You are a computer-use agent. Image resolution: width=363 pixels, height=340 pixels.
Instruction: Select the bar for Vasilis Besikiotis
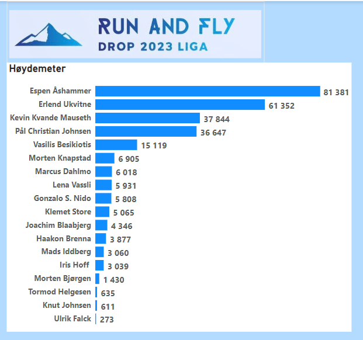[x=116, y=145]
